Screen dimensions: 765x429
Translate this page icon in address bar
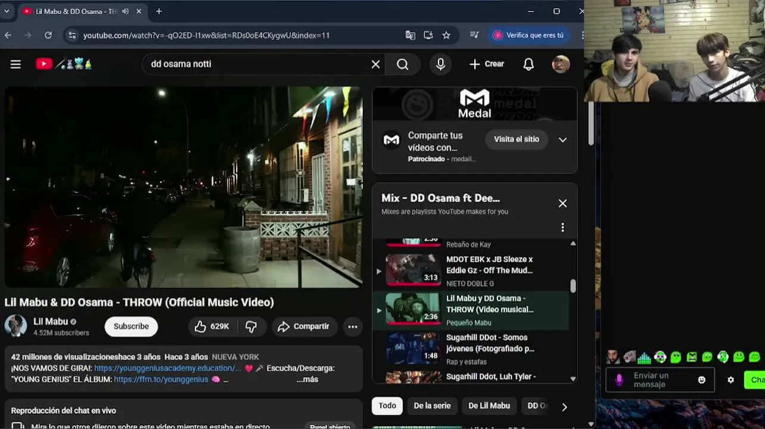click(x=411, y=35)
